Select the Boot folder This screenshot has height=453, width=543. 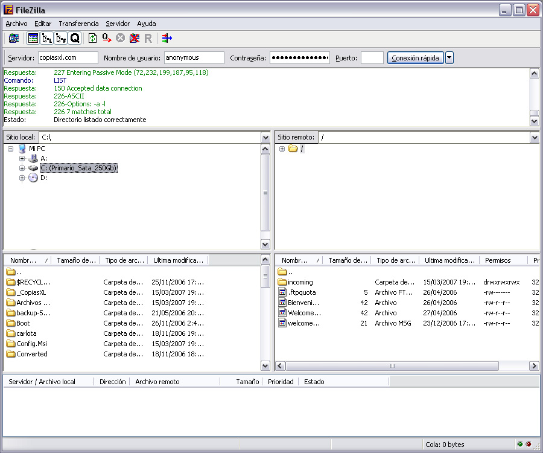point(18,323)
